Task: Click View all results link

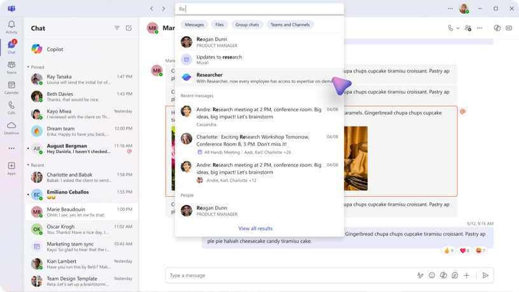Action: click(255, 229)
